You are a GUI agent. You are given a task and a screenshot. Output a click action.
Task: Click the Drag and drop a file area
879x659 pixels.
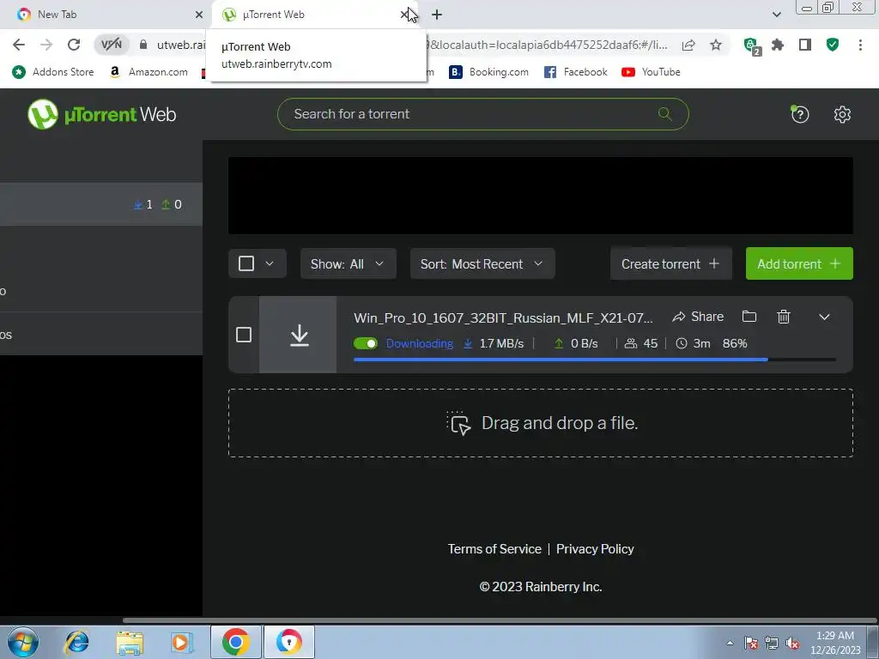[541, 423]
